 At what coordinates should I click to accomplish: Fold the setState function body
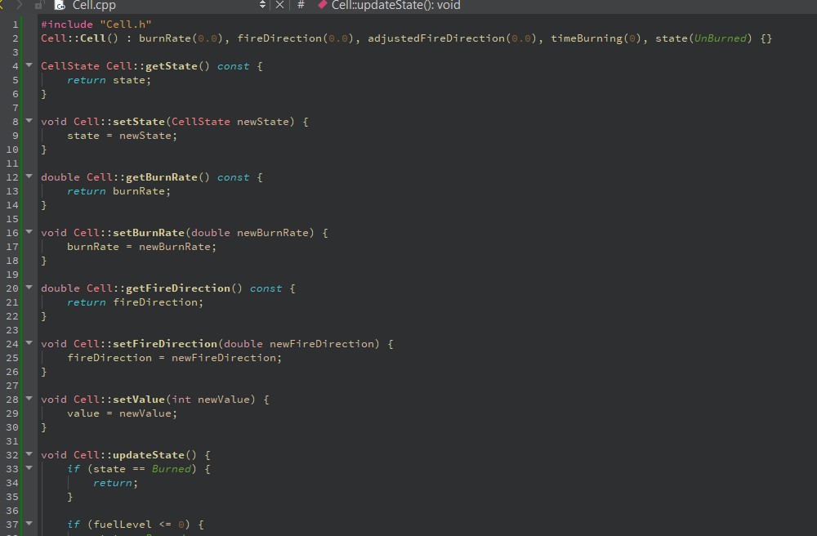click(29, 121)
